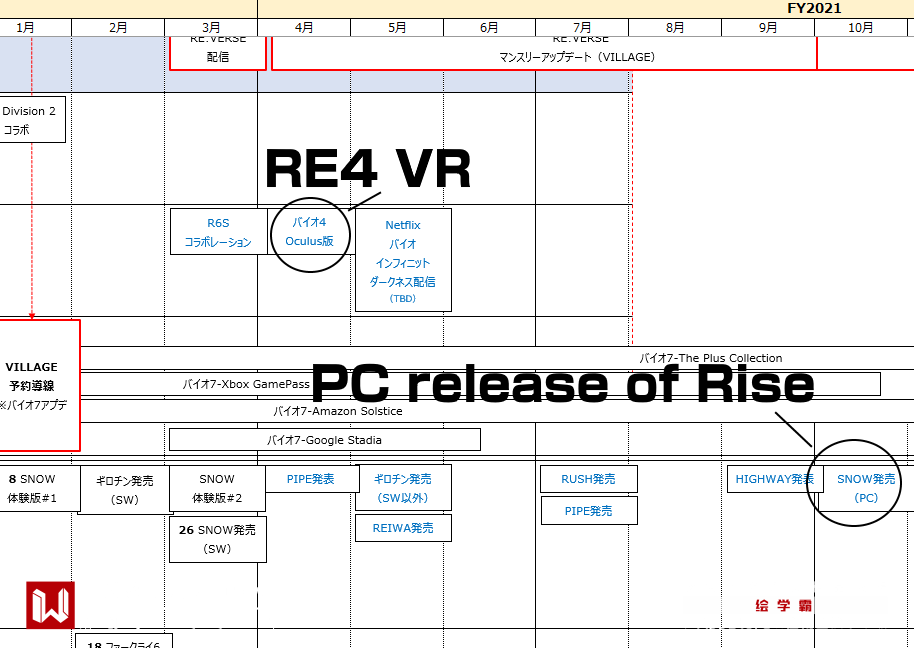Image resolution: width=914 pixels, height=648 pixels.
Task: Select the Netflix バイオ インフィニット ダークネス配信 box
Action: [x=403, y=260]
